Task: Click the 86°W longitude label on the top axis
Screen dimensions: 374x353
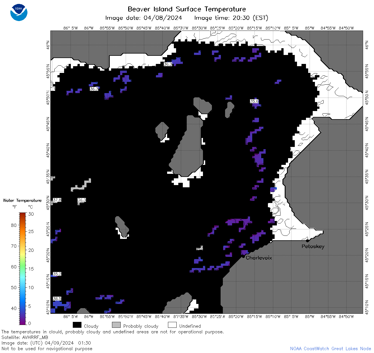Action: pyautogui.click(x=89, y=28)
